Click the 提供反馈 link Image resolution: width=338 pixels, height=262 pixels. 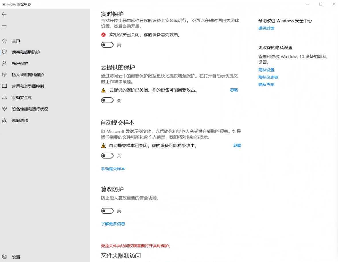(x=266, y=28)
